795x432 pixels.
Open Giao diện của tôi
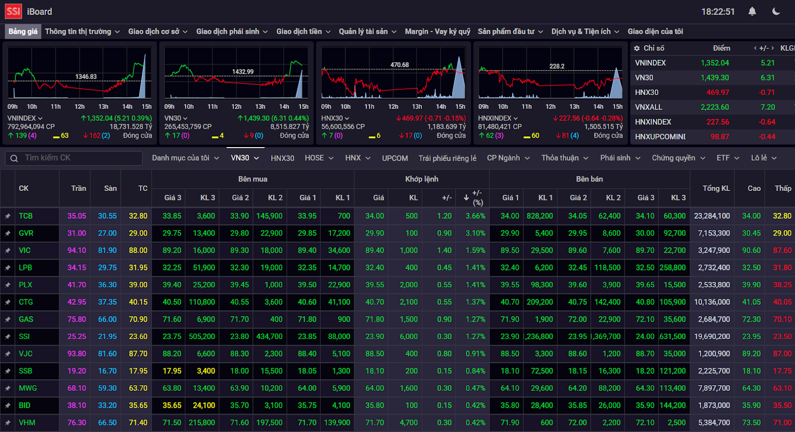click(x=655, y=31)
